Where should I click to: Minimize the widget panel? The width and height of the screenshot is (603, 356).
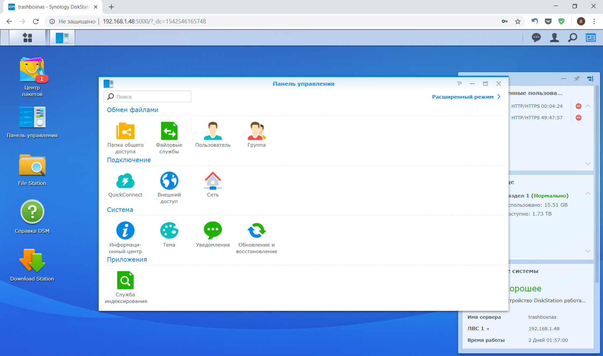click(564, 78)
